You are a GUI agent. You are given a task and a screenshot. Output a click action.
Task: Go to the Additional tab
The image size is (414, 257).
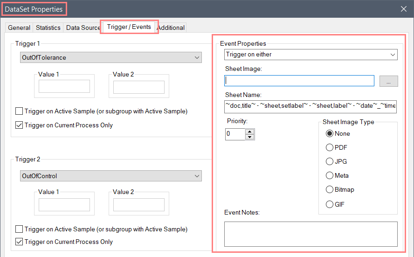pyautogui.click(x=171, y=28)
